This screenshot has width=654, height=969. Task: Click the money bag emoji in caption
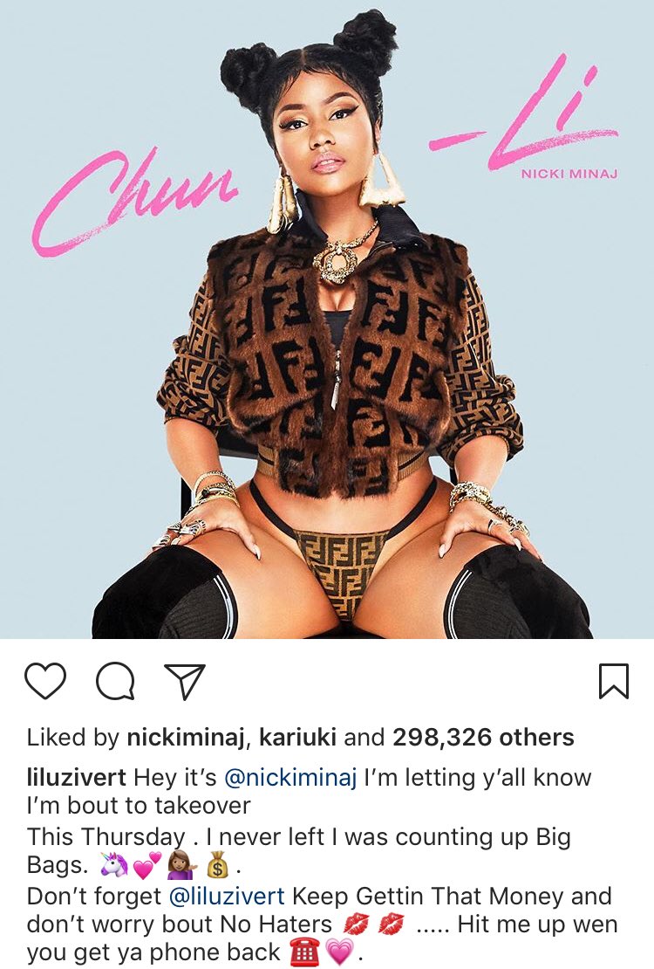217,865
